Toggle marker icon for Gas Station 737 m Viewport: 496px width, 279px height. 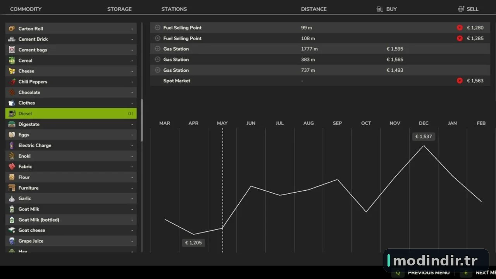157,70
